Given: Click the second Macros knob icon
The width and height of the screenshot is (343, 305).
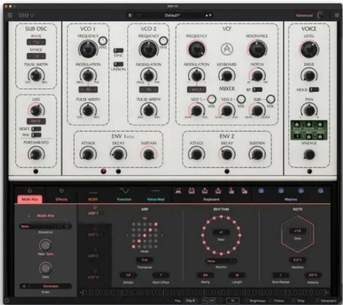Looking at the screenshot, I should pyautogui.click(x=281, y=191).
